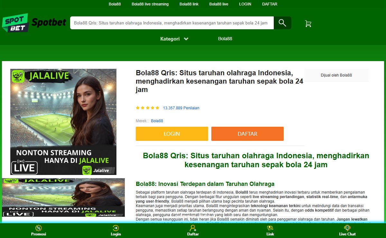This screenshot has width=386, height=238.
Task: Click the magnifier search button
Action: [x=282, y=23]
